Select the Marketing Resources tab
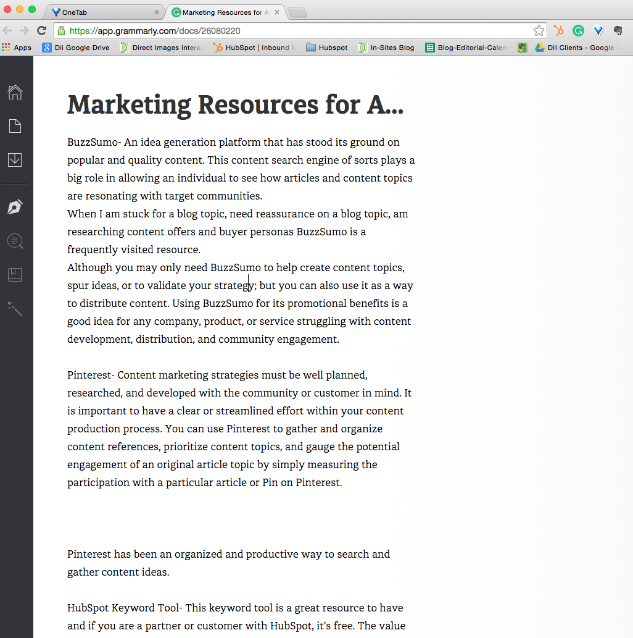This screenshot has width=633, height=638. coord(226,12)
